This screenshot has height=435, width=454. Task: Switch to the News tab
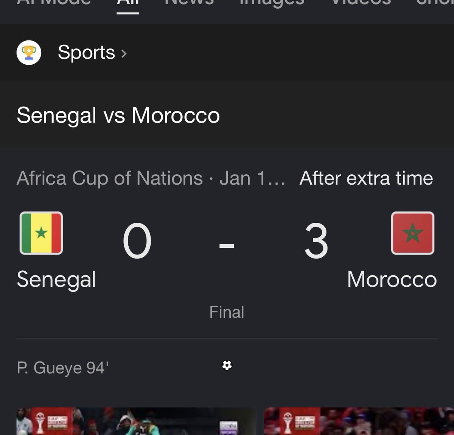[189, 2]
